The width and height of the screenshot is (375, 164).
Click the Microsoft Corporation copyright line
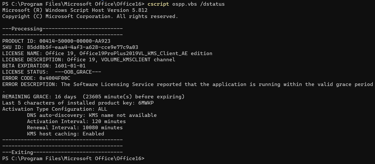coord(90,16)
